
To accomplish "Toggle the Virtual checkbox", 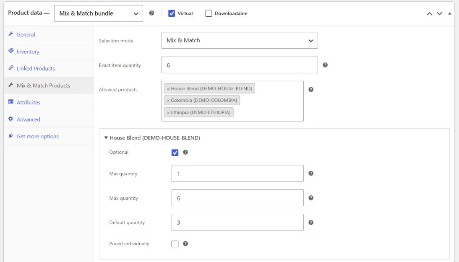I will click(172, 13).
